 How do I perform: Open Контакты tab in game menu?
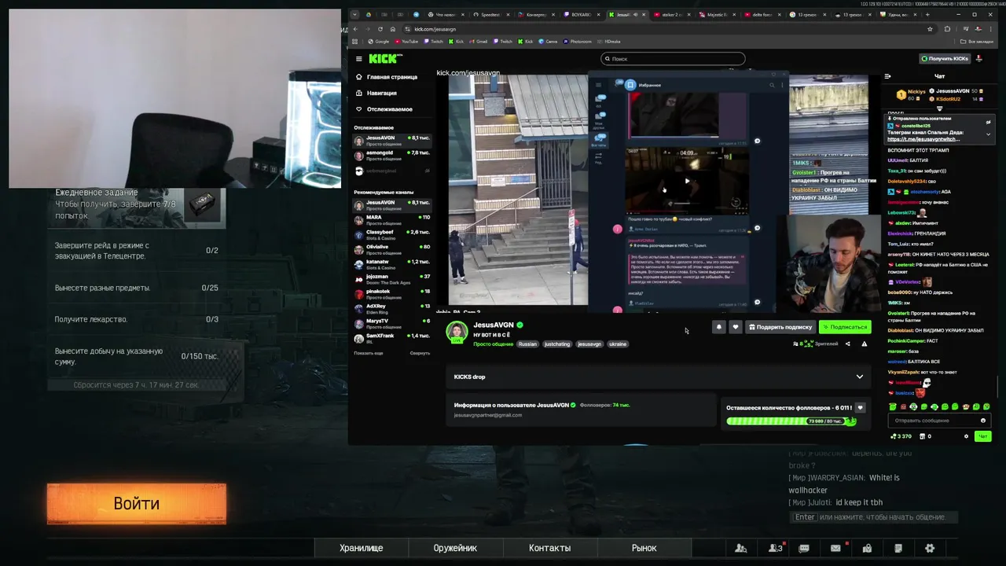[x=549, y=548]
